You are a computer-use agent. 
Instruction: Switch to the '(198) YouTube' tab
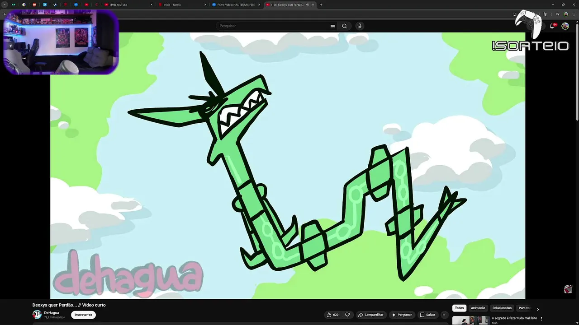(128, 5)
